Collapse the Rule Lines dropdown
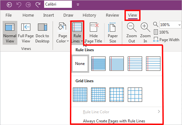The height and width of the screenshot is (125, 182). tap(77, 33)
